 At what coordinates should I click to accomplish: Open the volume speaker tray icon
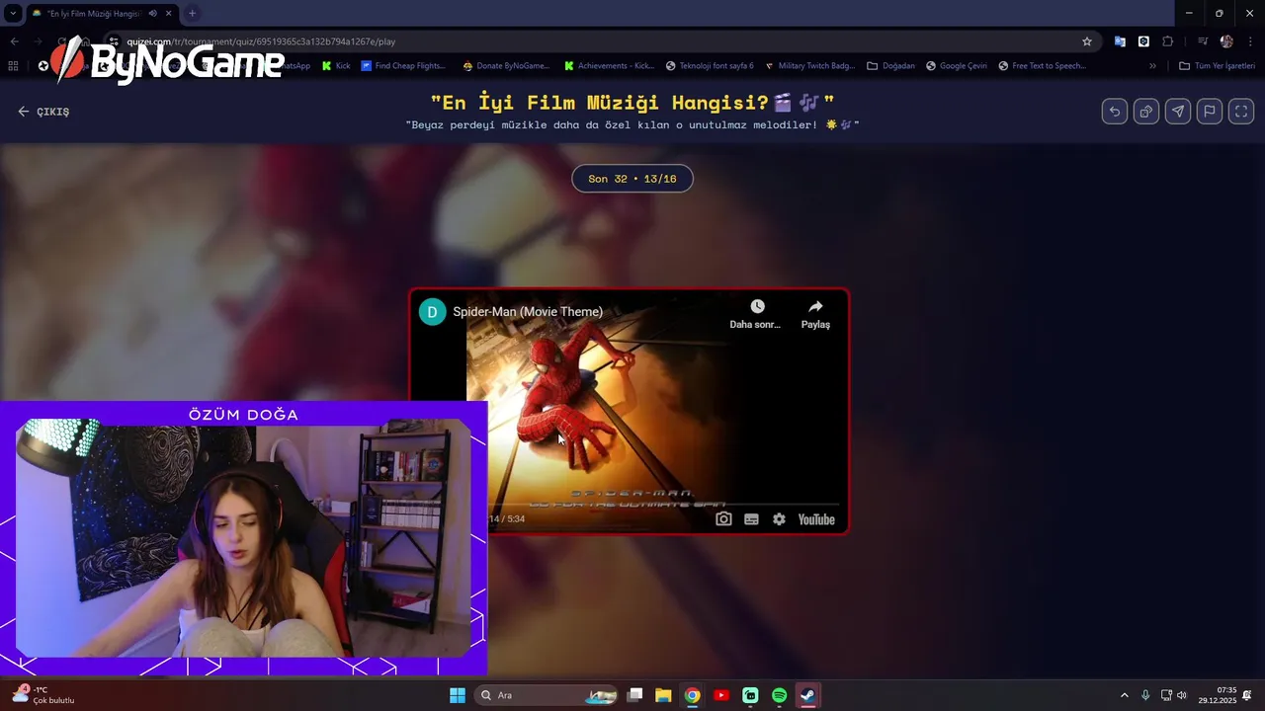pyautogui.click(x=1181, y=695)
